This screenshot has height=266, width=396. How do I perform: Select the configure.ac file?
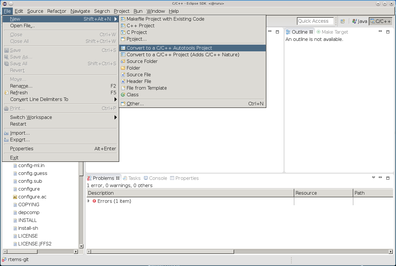click(32, 197)
